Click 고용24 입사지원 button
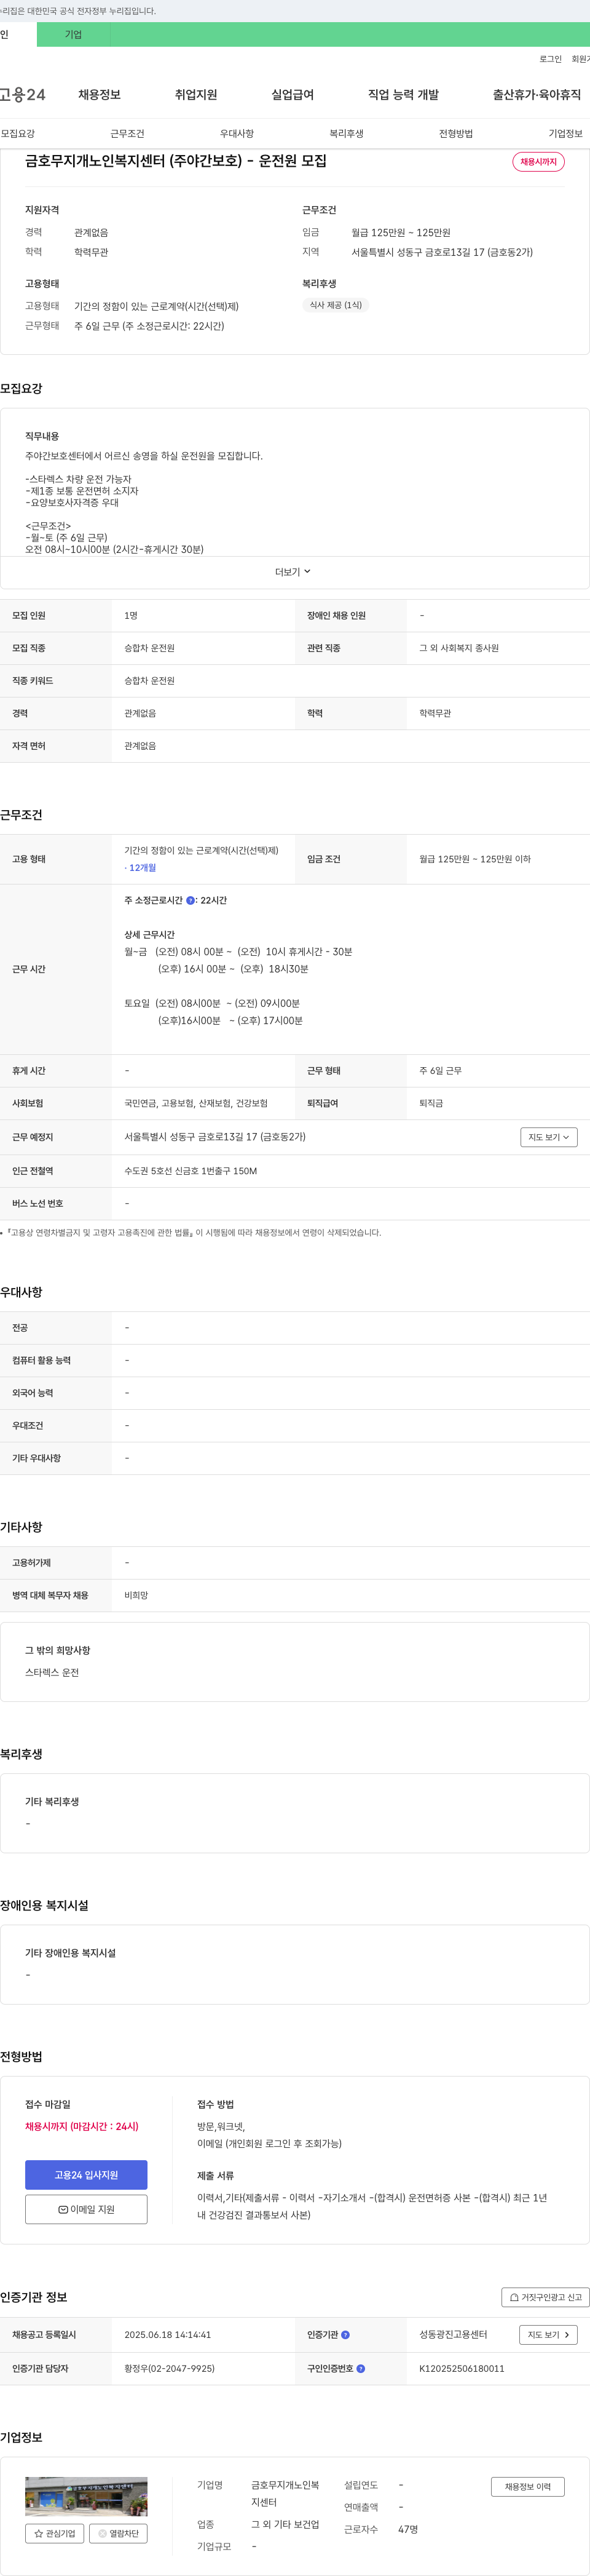 tap(86, 2175)
